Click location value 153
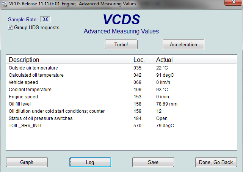243x172 pixels. pyautogui.click(x=138, y=97)
